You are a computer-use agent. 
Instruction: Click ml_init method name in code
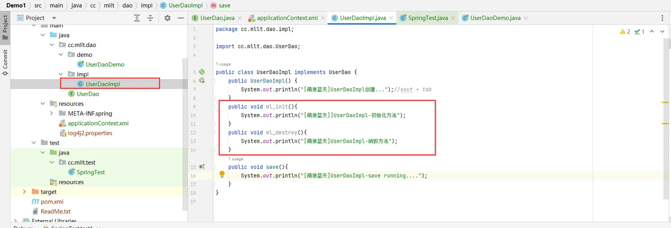pos(278,106)
